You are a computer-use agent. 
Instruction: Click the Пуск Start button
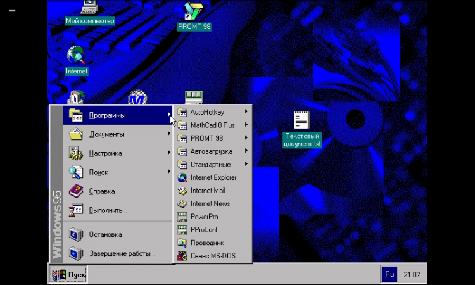[x=68, y=274]
